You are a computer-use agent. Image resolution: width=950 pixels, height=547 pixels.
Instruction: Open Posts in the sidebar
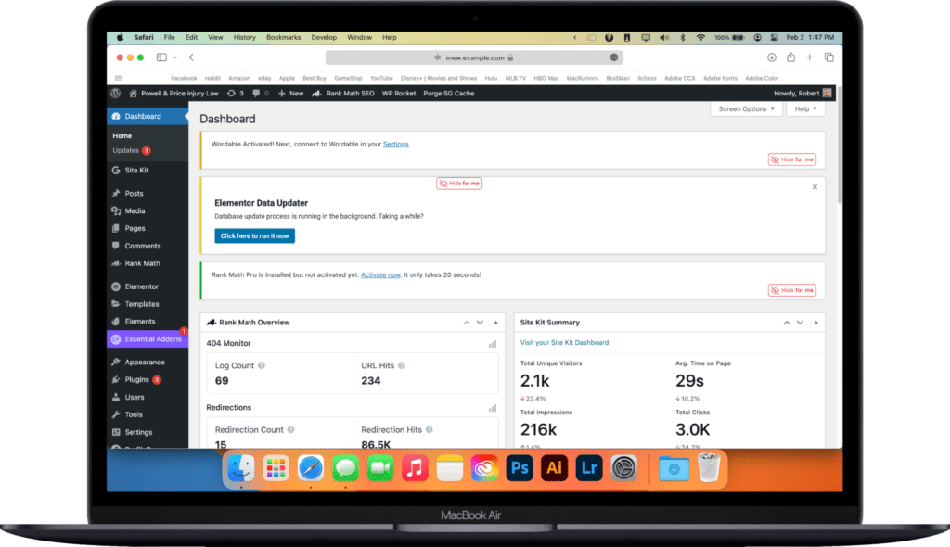[148, 193]
